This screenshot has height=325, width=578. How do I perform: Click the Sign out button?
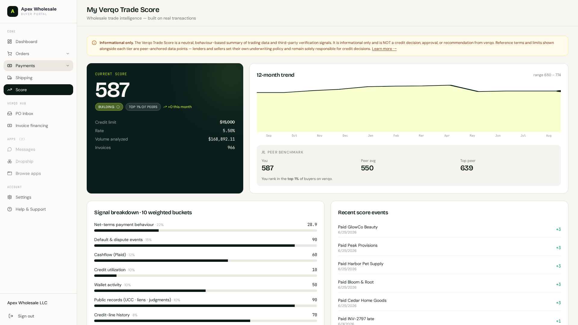pyautogui.click(x=38, y=316)
